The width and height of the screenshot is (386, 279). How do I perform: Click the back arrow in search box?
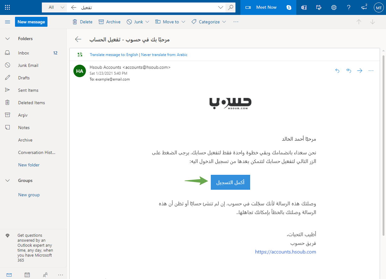coord(74,7)
